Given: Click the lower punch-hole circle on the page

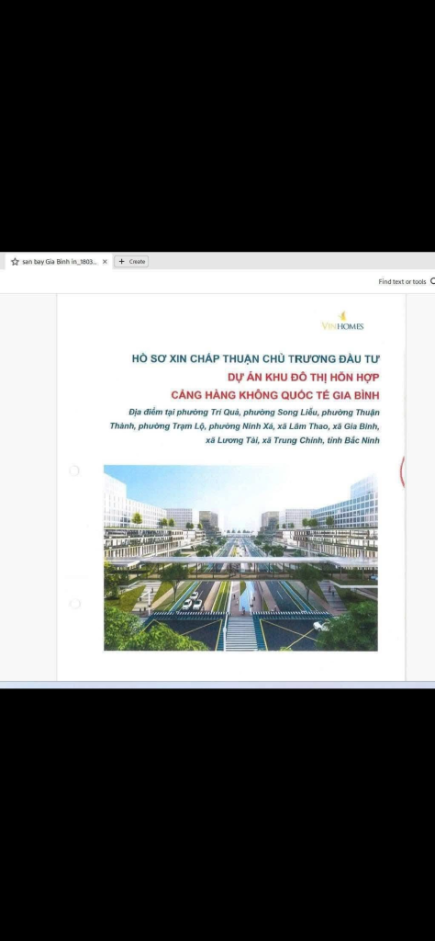Looking at the screenshot, I should [x=74, y=604].
